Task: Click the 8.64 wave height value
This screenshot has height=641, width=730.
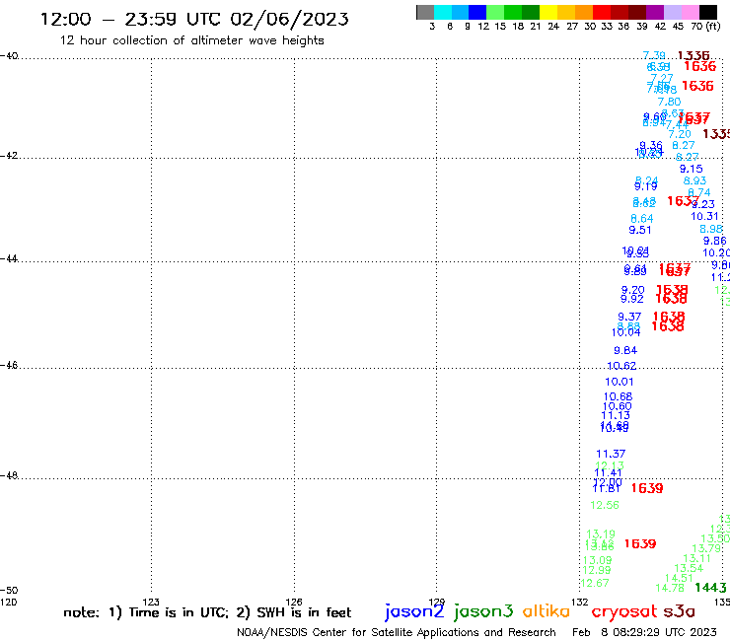Action: 641,218
